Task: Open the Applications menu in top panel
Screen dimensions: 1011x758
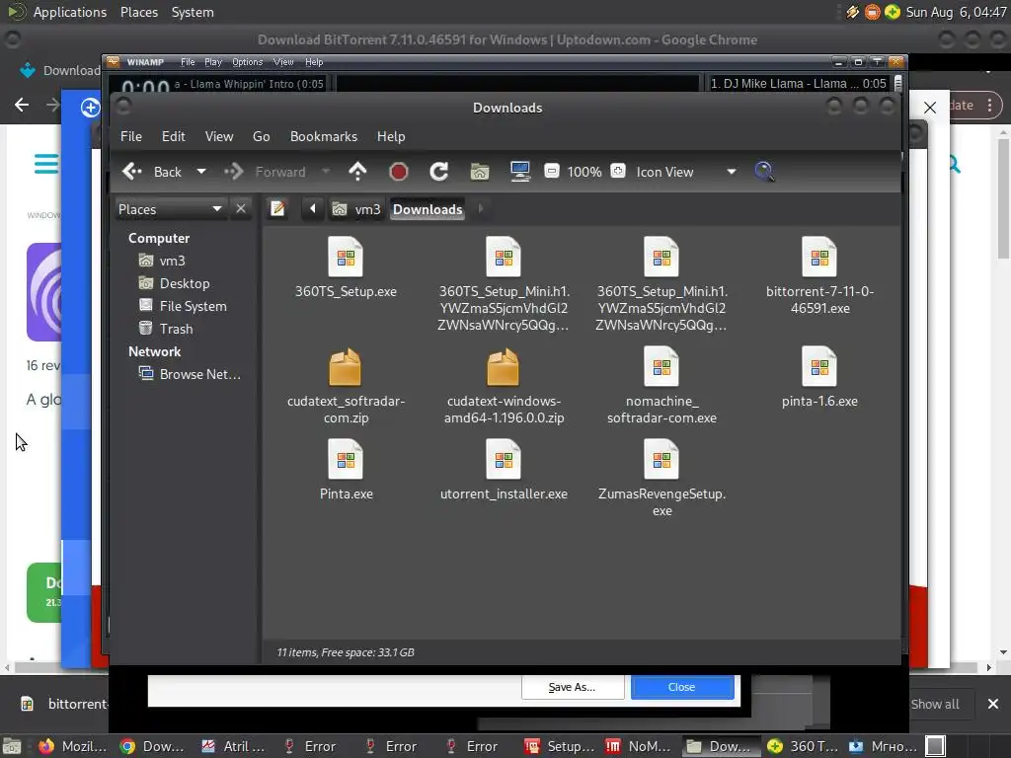Action: 70,12
